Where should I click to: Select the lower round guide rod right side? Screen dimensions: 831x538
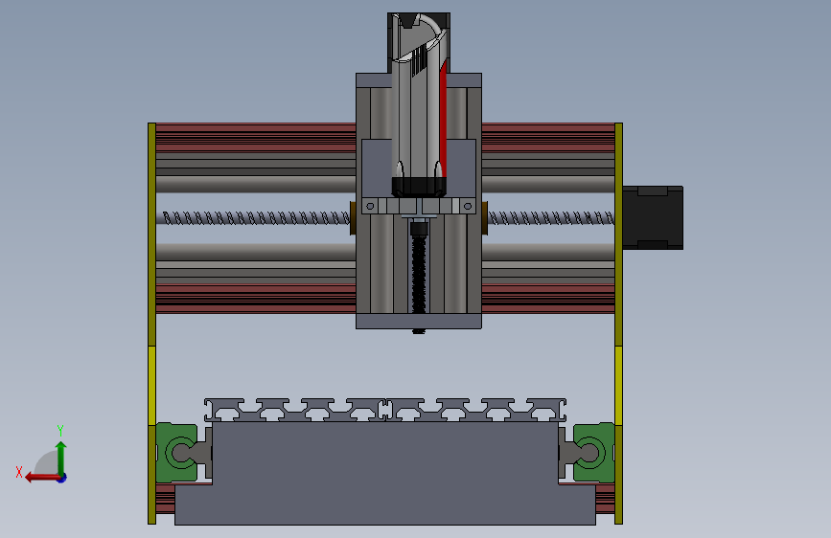548,252
